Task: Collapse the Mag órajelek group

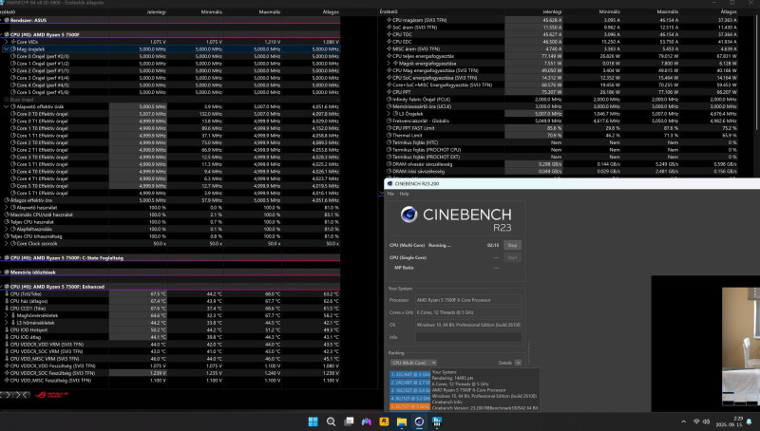Action: 7,49
